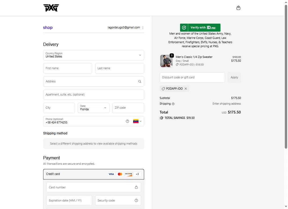Select the Credit card payment option
The width and height of the screenshot is (288, 209).
[53, 174]
